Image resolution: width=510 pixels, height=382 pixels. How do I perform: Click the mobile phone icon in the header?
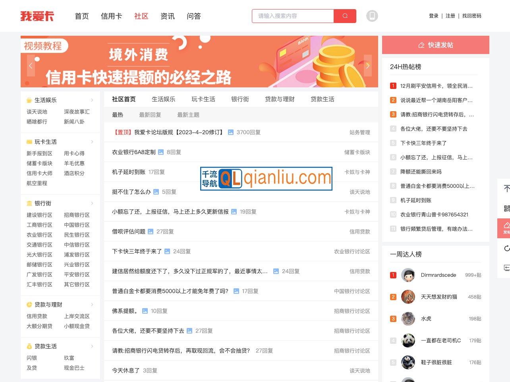point(372,16)
